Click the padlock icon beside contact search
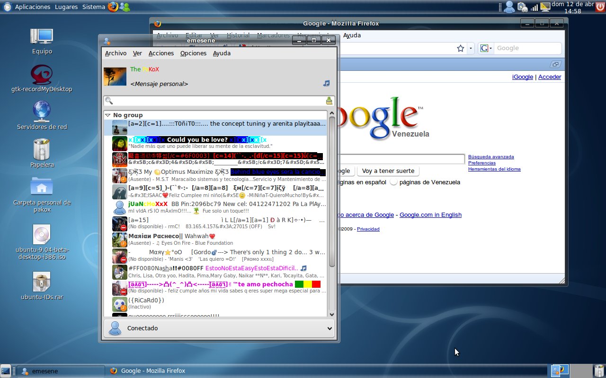This screenshot has width=606, height=378. (330, 101)
